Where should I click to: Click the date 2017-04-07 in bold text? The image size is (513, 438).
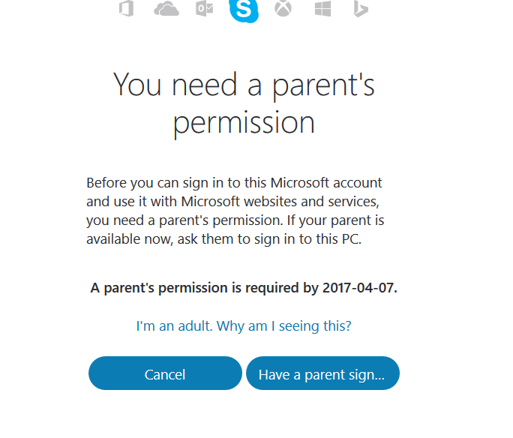(358, 288)
